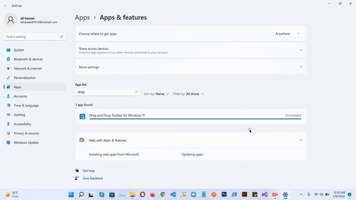
Task: Click the Windows Update icon
Action: (x=8, y=143)
